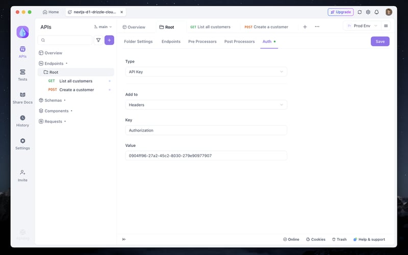408x255 pixels.
Task: Open the tab more options ellipsis
Action: pos(317,27)
